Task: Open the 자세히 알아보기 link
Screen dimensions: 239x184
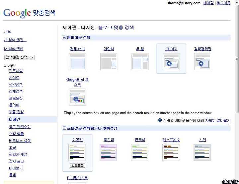Action: (x=218, y=120)
